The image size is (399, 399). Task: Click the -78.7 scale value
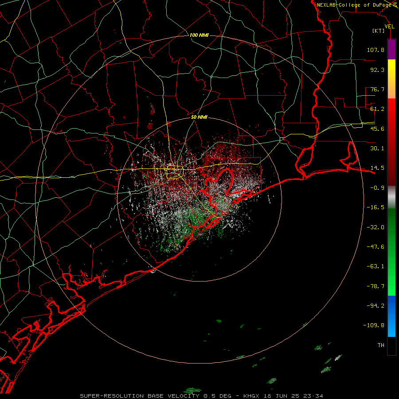click(376, 286)
